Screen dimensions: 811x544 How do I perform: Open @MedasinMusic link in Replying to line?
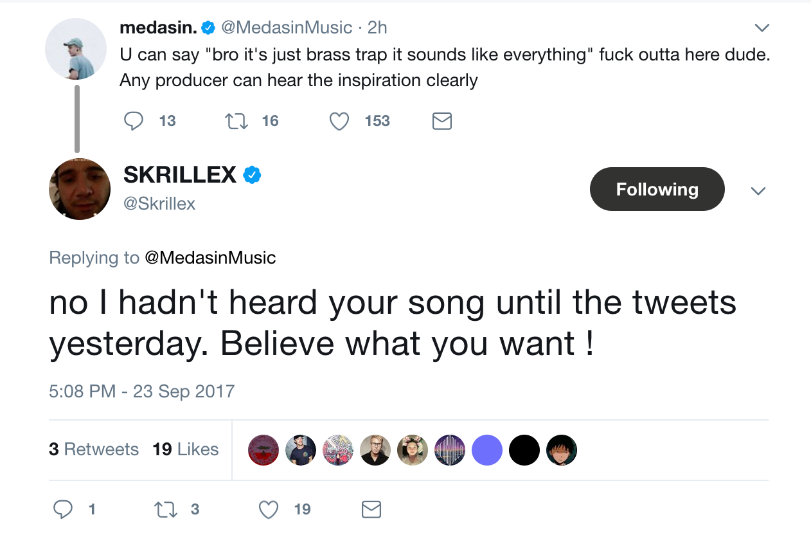(x=210, y=258)
